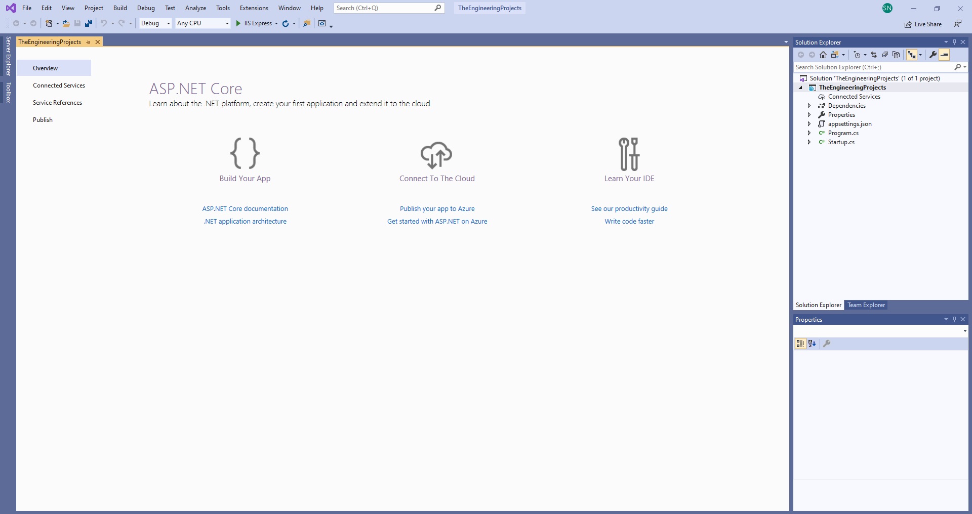Start debugging with the green play icon

238,23
